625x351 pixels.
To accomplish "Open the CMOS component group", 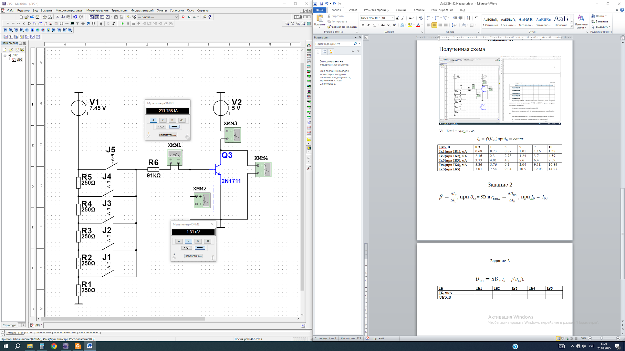I will coord(40,23).
